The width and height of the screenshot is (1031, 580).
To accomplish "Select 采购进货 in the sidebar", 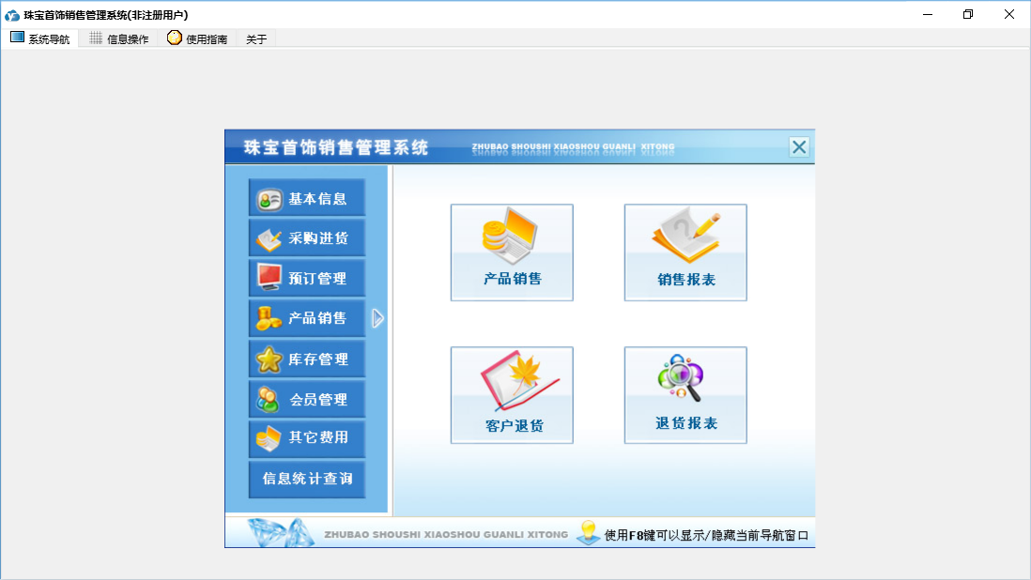I will pyautogui.click(x=307, y=237).
